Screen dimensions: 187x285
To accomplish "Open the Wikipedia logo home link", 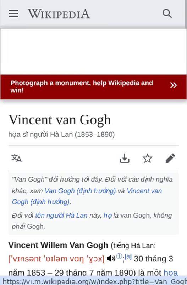I will click(x=59, y=14).
